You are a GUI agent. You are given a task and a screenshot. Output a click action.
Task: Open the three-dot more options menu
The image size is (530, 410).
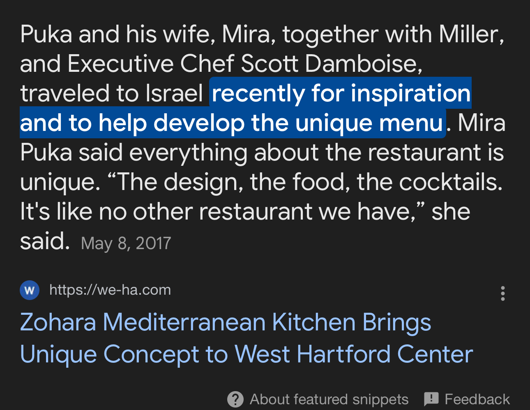[502, 293]
